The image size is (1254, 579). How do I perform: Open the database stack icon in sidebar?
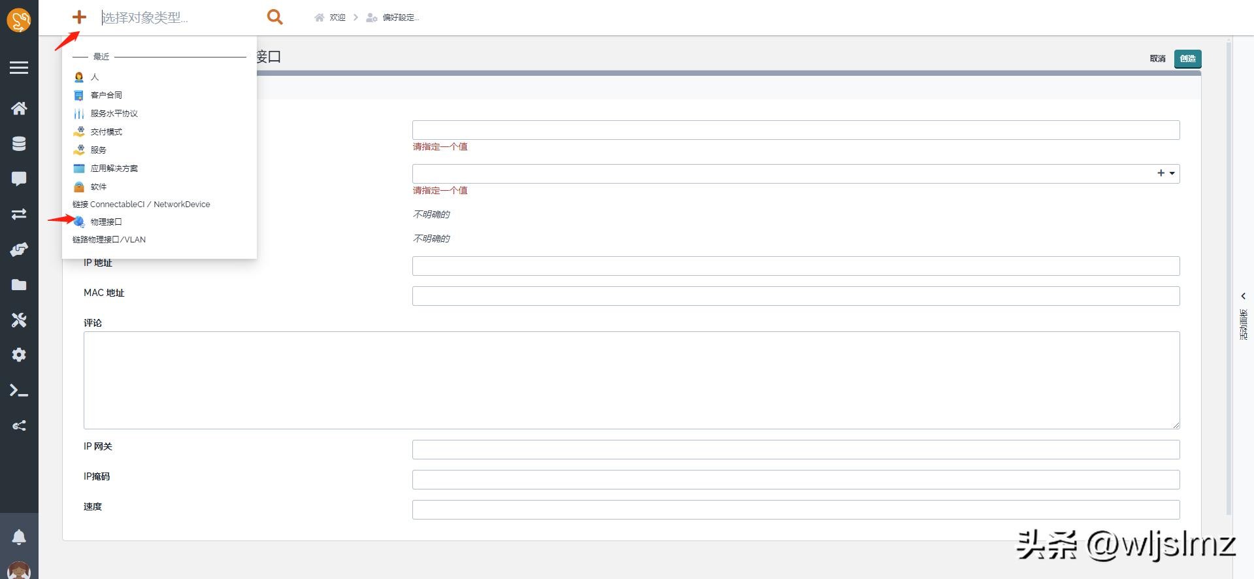coord(19,144)
